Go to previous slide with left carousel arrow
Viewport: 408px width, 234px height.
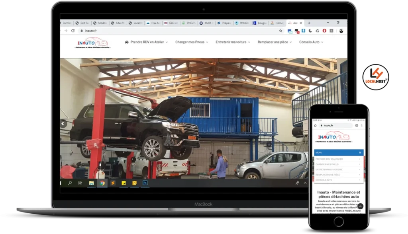point(63,124)
